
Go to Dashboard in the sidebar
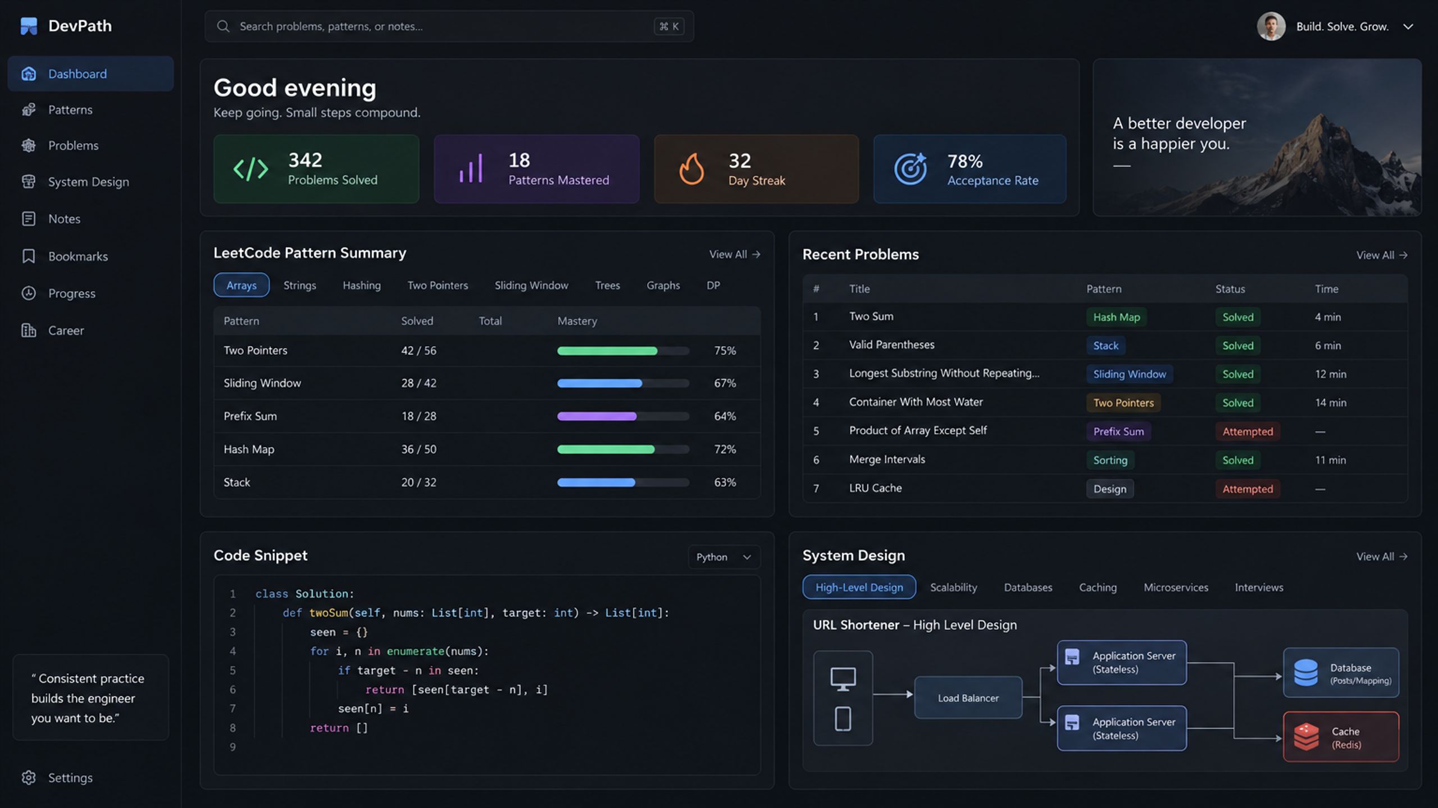90,74
